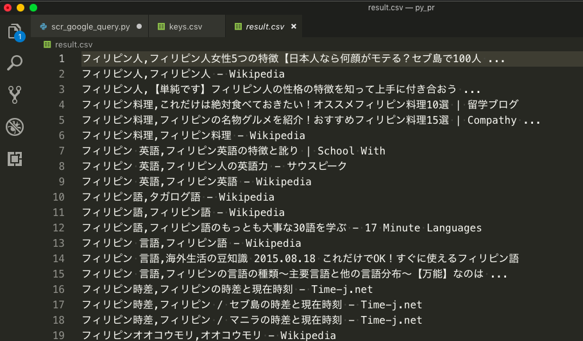This screenshot has width=583, height=341.
Task: Click line 16 'フィリピンの時差と現在時刻'
Action: [x=226, y=289]
